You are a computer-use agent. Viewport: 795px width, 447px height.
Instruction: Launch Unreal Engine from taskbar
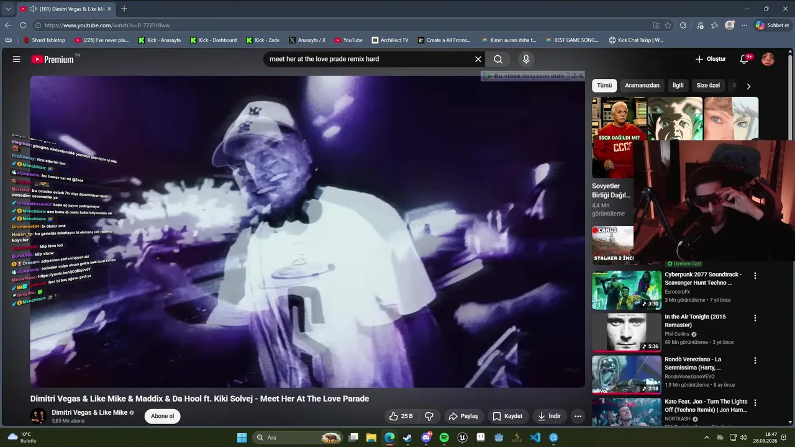463,438
